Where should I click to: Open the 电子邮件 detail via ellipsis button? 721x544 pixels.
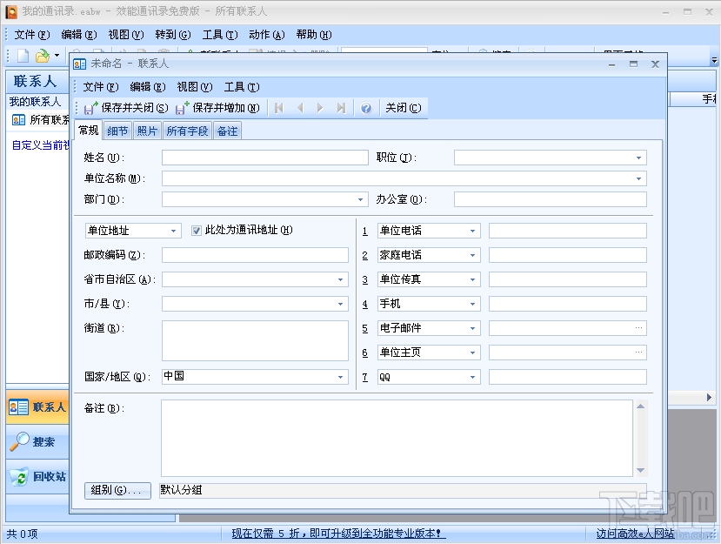(638, 328)
